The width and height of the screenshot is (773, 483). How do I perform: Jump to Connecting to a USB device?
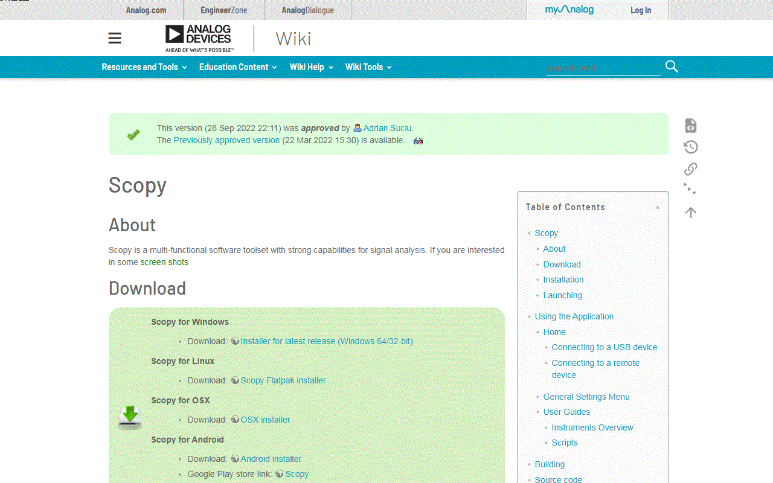point(605,347)
